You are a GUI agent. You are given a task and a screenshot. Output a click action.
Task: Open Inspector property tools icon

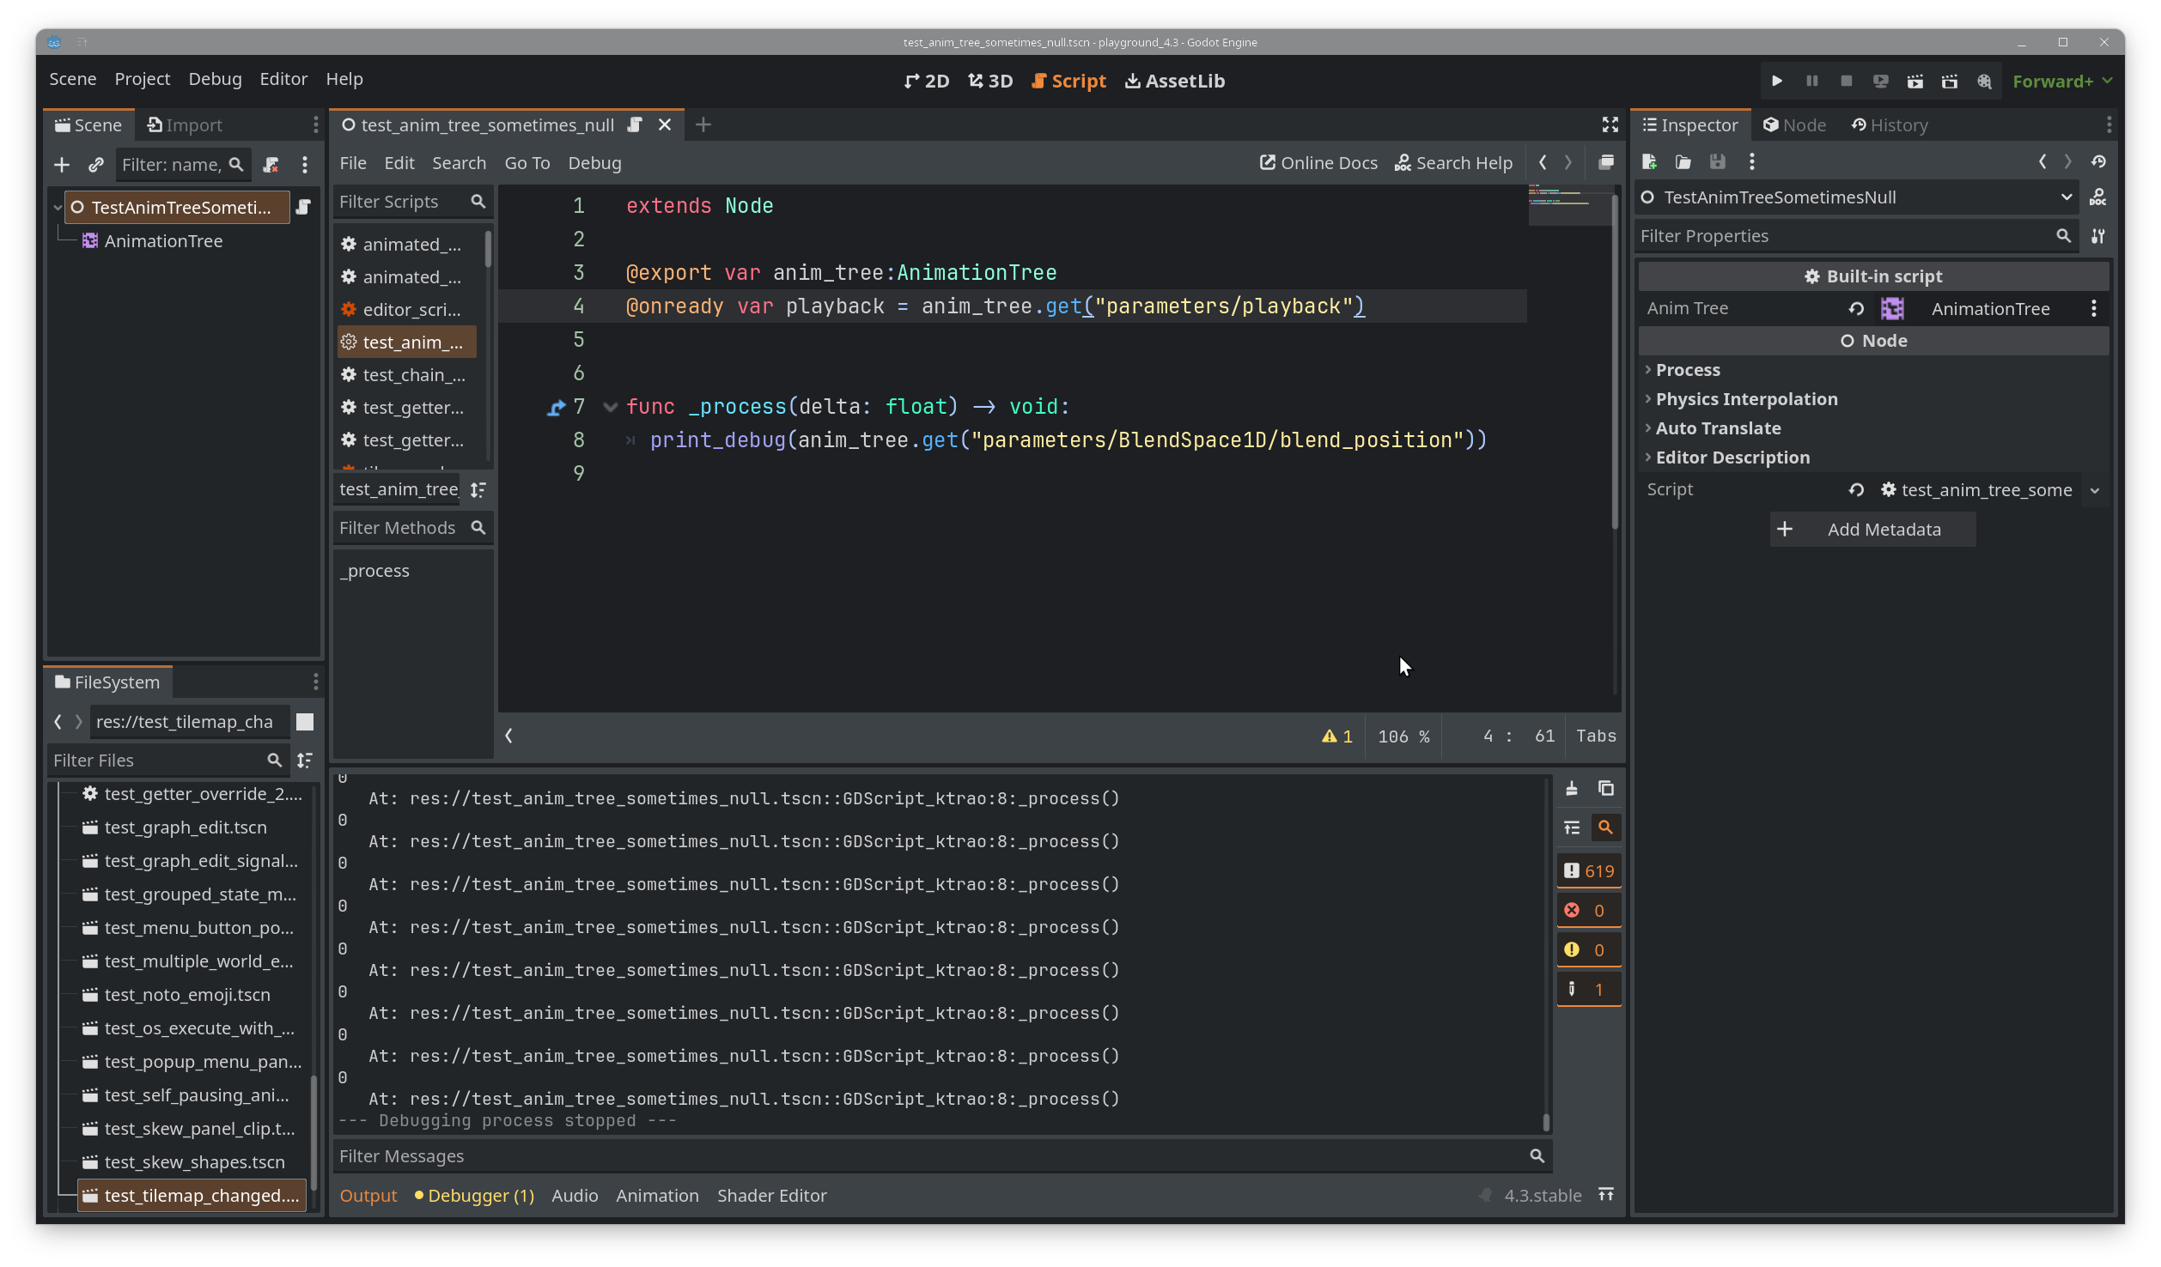2097,236
